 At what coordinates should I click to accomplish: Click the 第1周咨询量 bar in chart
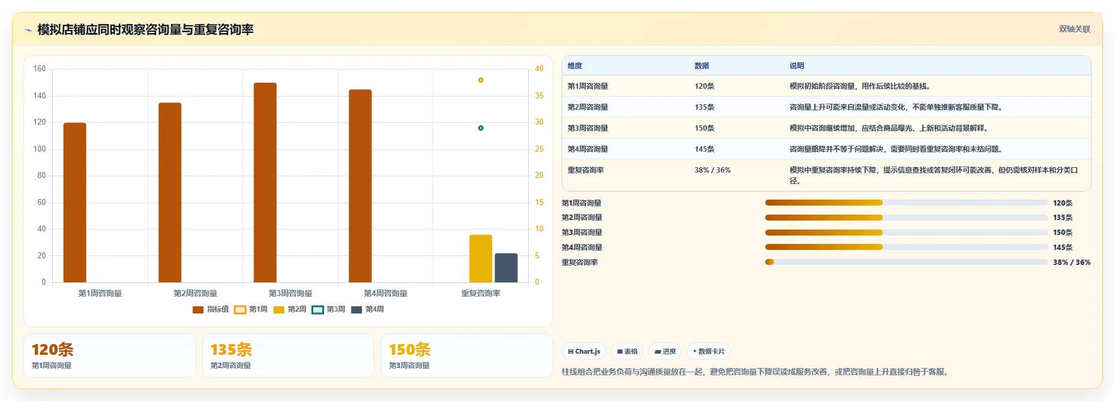coord(75,203)
